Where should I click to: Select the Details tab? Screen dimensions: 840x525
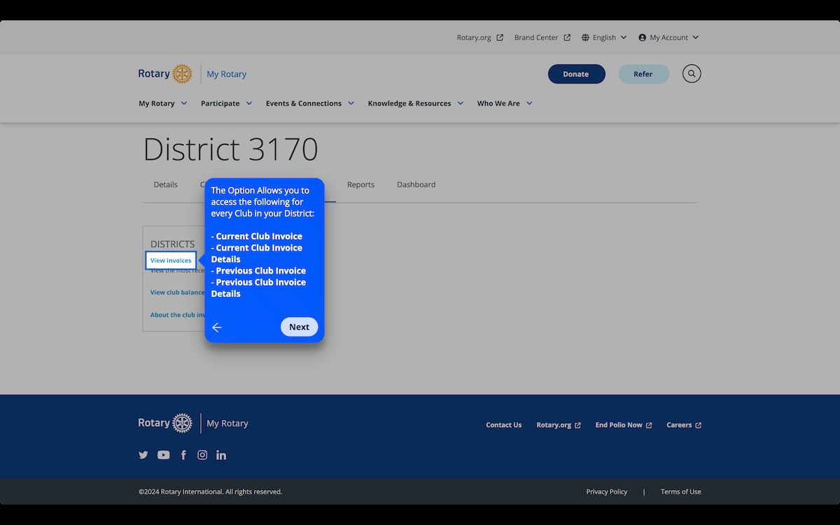(165, 185)
